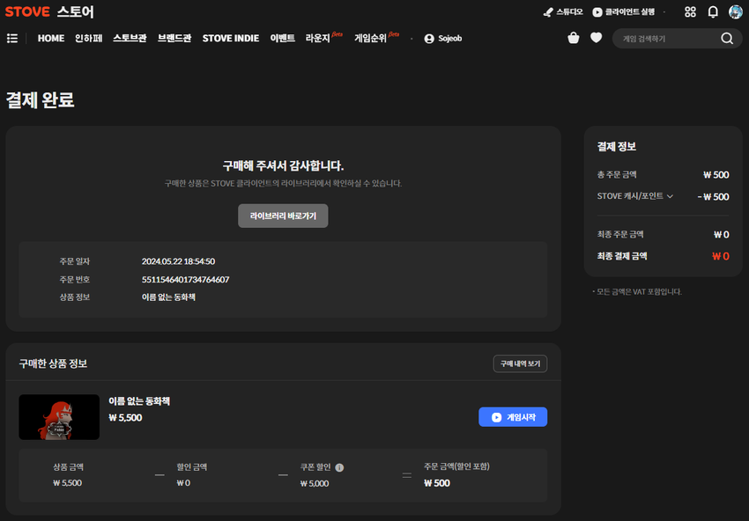Focus the game search field
This screenshot has width=749, height=521.
pos(669,39)
